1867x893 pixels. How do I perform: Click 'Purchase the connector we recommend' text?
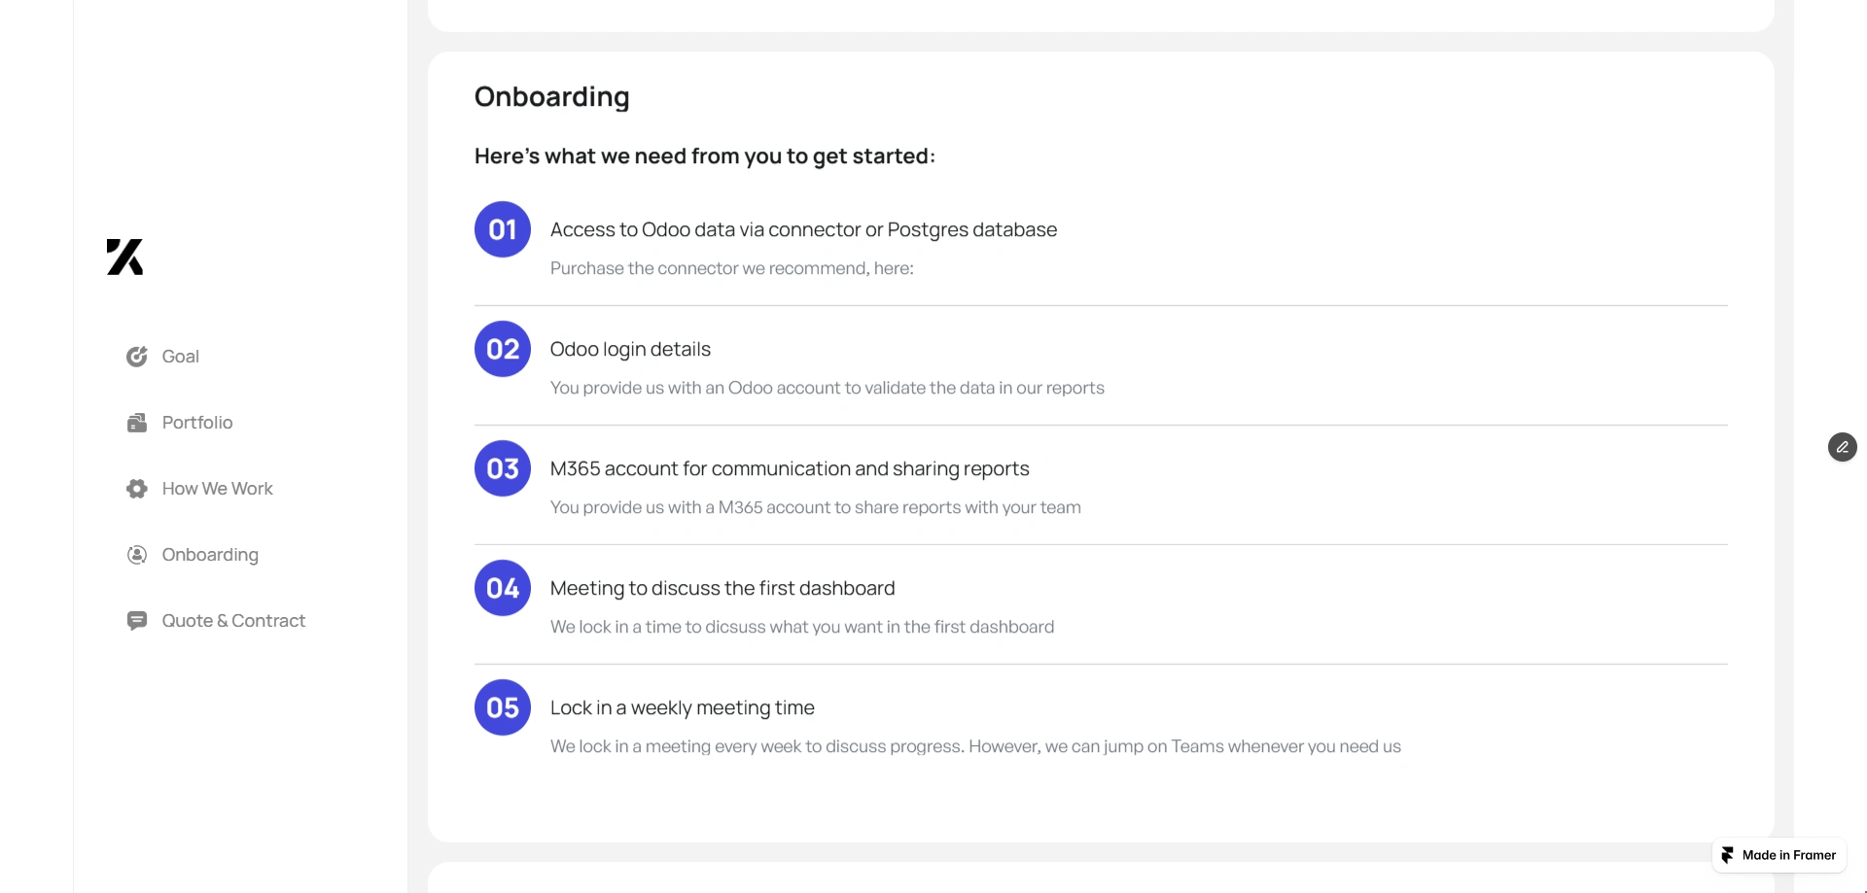[x=731, y=268]
